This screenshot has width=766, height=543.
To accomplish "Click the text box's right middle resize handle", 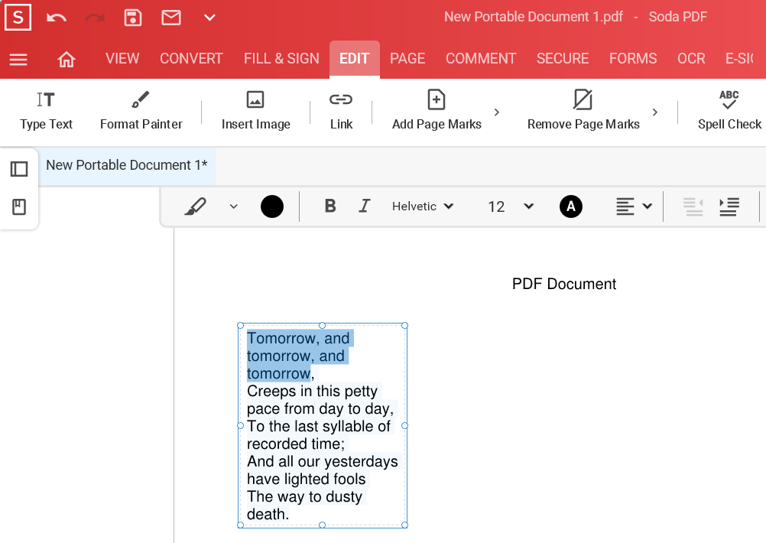I will [x=404, y=426].
